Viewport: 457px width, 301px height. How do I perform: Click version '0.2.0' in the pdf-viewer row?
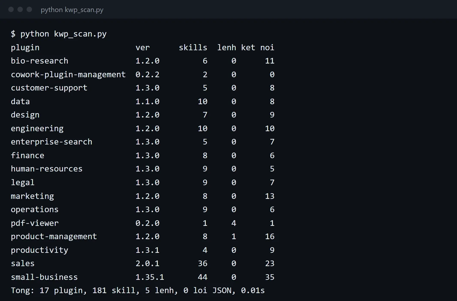tap(147, 223)
